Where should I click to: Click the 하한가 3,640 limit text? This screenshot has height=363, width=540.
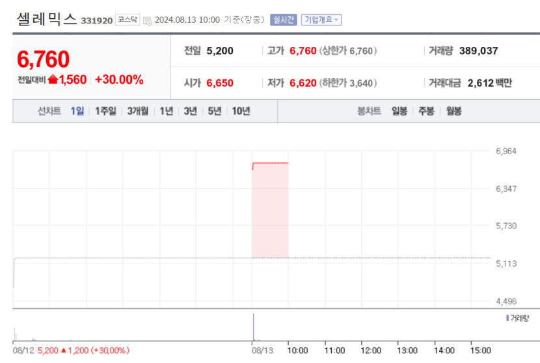348,83
